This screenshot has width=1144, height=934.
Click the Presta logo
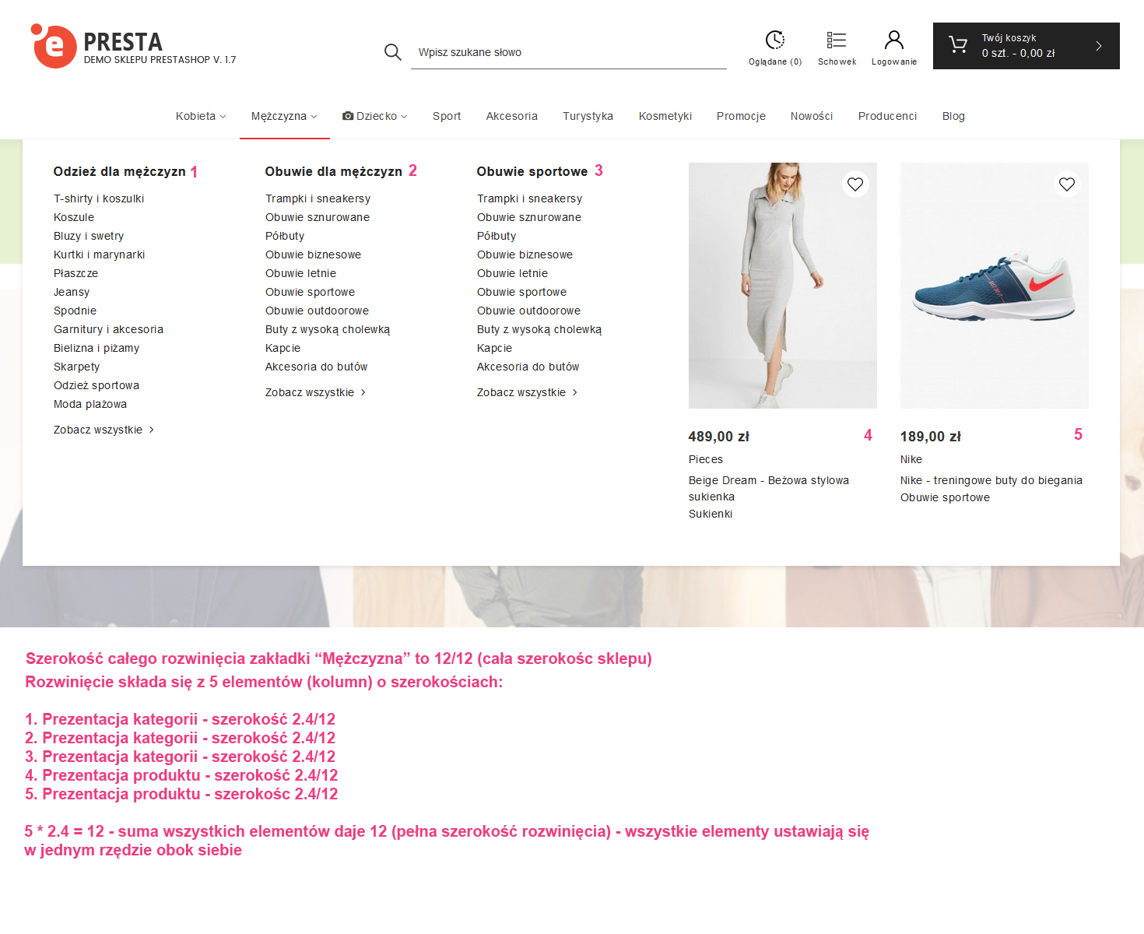pos(54,46)
